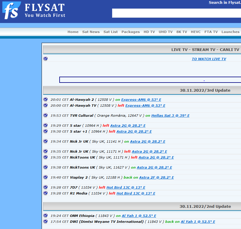The width and height of the screenshot is (241, 229).
Task: Open Astra 2G link for Nick Jr UK 11171 H
Action: click(149, 151)
